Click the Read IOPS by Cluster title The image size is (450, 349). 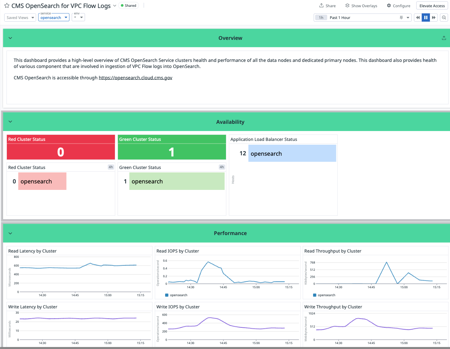178,251
